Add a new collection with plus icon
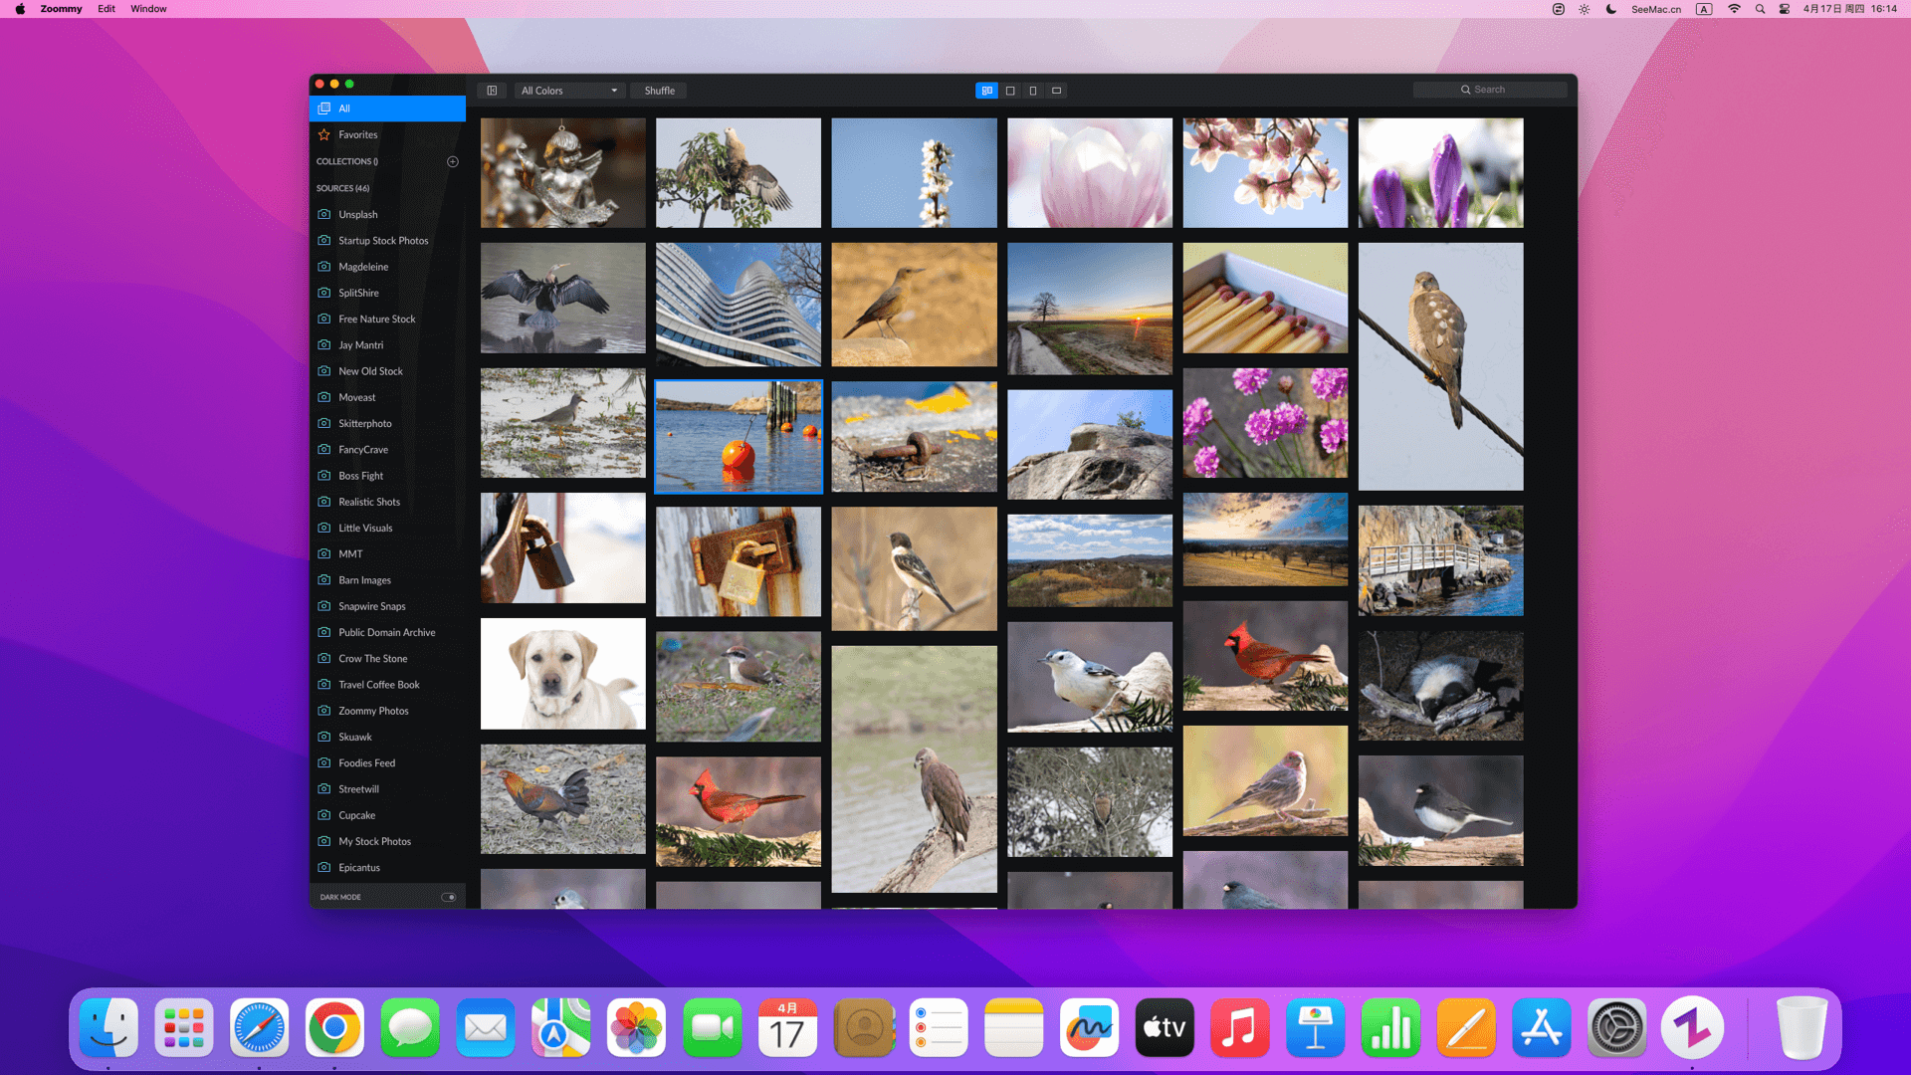1911x1075 pixels. point(453,161)
